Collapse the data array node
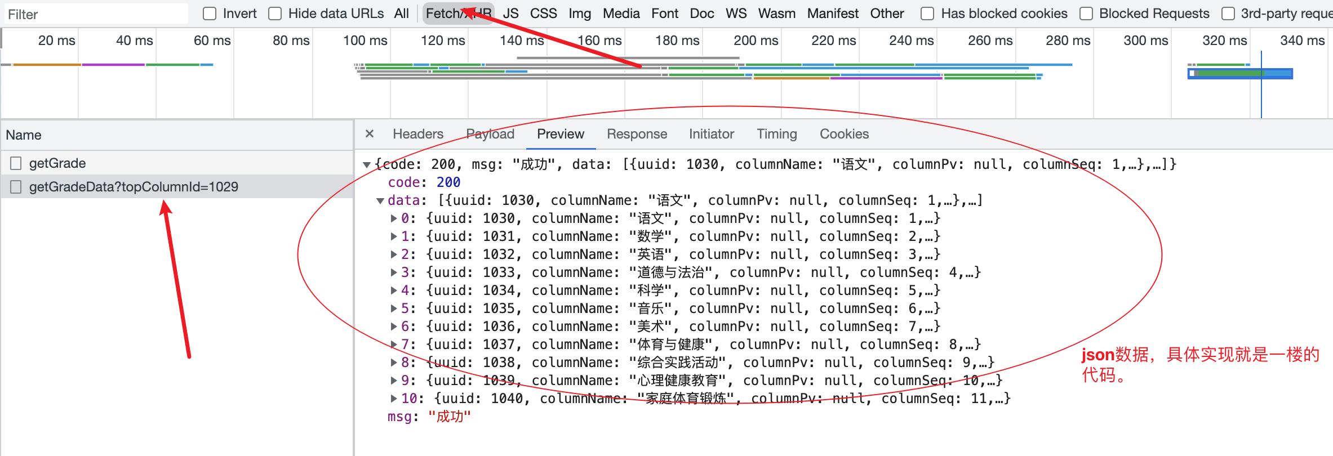 (x=380, y=200)
